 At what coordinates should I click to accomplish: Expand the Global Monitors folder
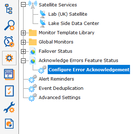23,42
